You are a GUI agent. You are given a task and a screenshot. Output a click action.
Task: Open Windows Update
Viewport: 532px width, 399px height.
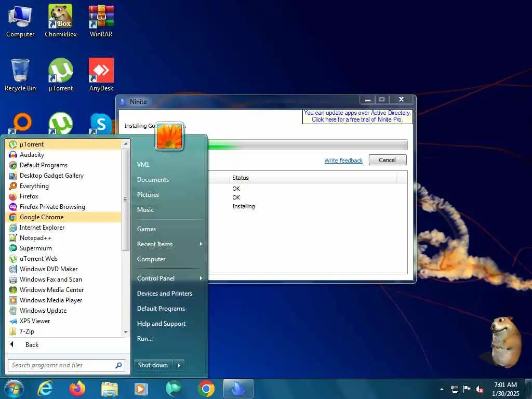[x=63, y=311]
